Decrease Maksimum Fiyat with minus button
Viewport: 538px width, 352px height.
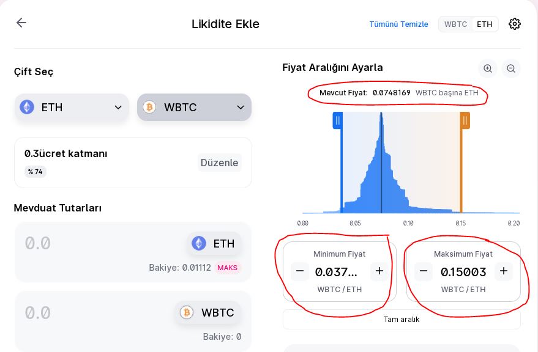[424, 271]
